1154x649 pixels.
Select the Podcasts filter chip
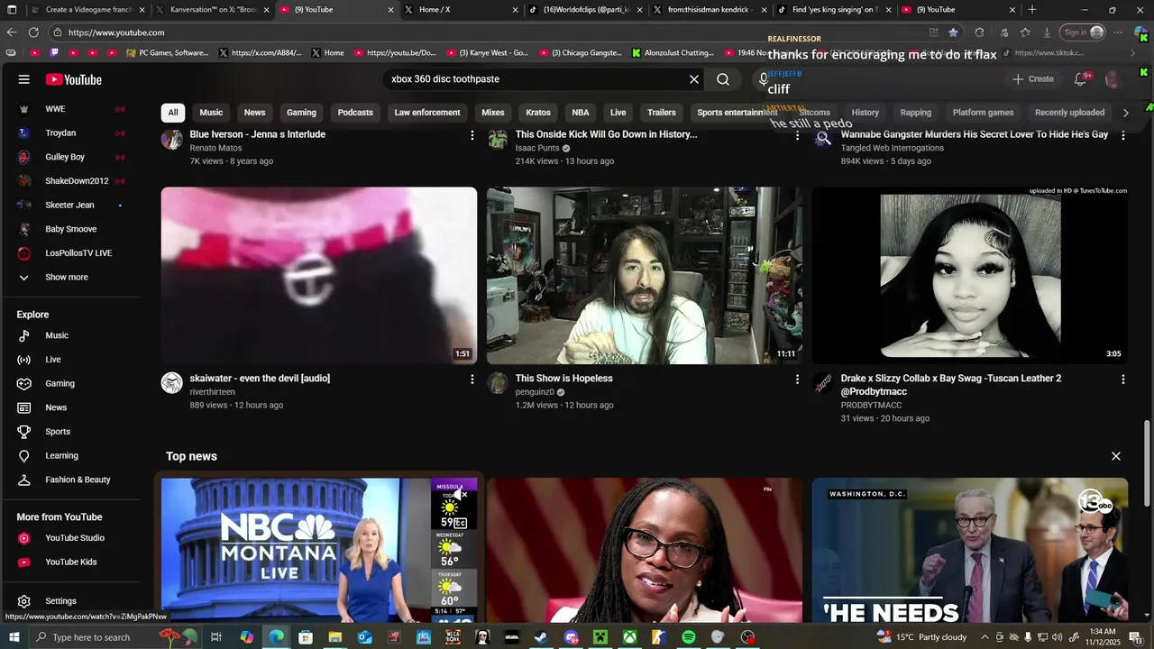[x=355, y=113]
